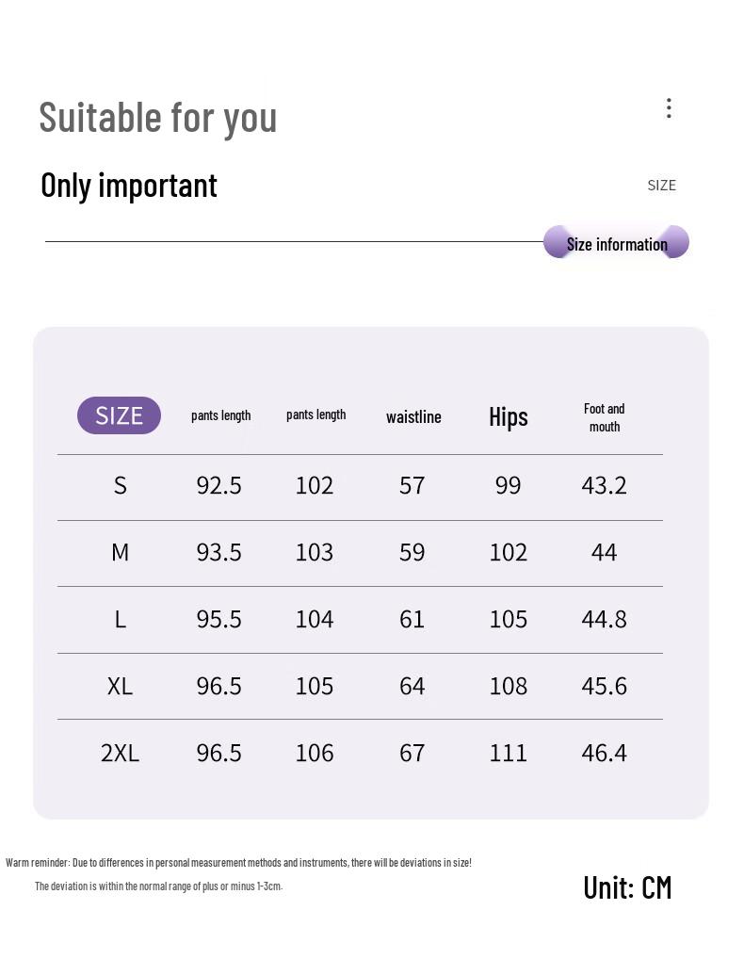
Task: Select the 2XL size row label
Action: tap(120, 753)
